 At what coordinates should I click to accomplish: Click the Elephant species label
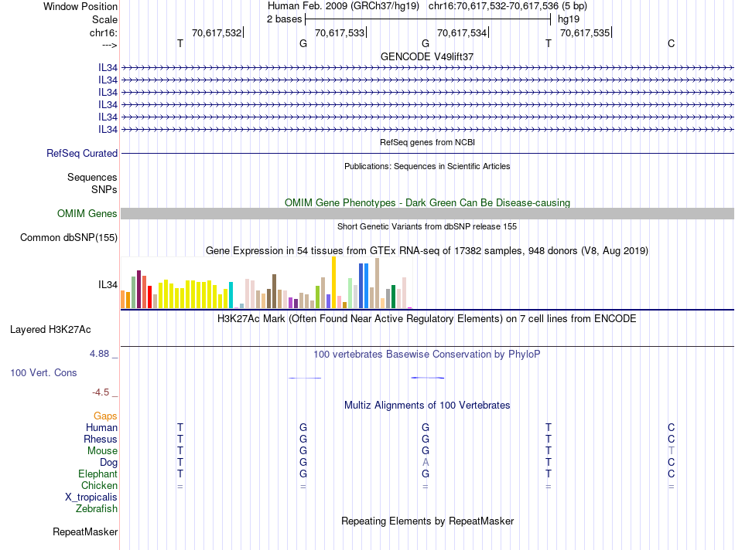point(97,474)
